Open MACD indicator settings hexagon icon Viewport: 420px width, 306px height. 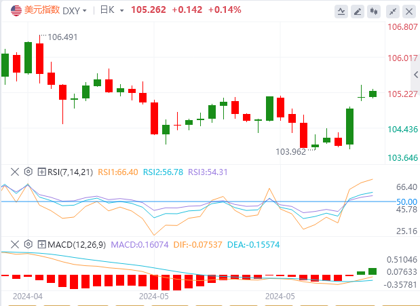coord(28,244)
